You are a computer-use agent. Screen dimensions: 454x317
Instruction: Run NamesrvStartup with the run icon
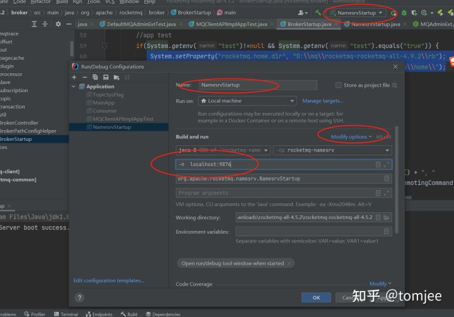point(393,13)
